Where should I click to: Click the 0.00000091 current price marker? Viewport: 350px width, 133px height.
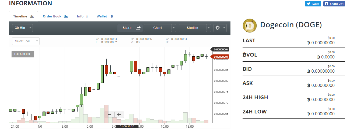[x=220, y=57]
